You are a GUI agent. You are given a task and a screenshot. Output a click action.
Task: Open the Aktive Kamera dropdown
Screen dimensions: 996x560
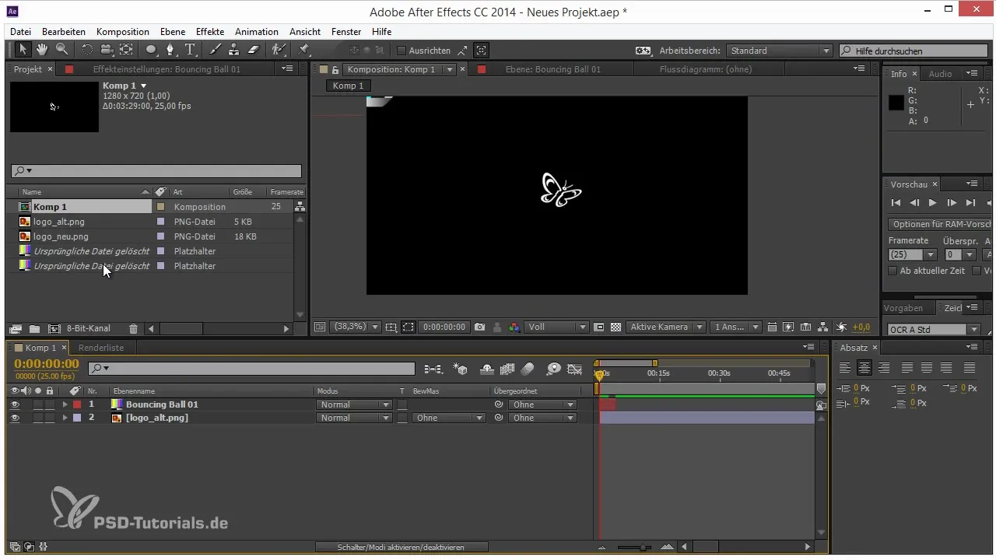point(667,327)
